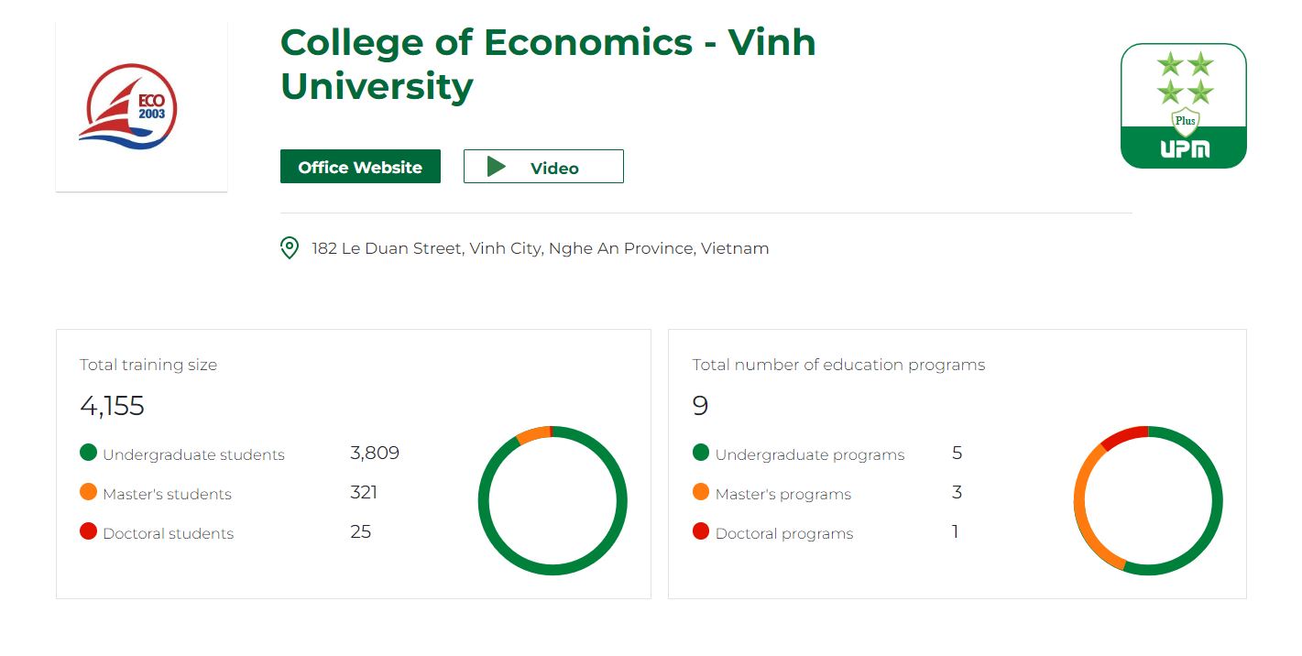
Task: Select the green Undergraduate students legend dot
Action: 88,453
